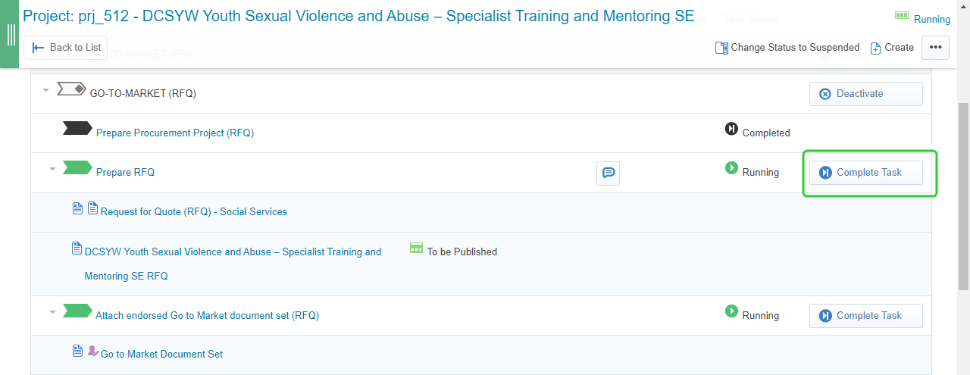Click purple user icon beside Go to Market Document Set
Screen dimensions: 970x375
pos(93,351)
